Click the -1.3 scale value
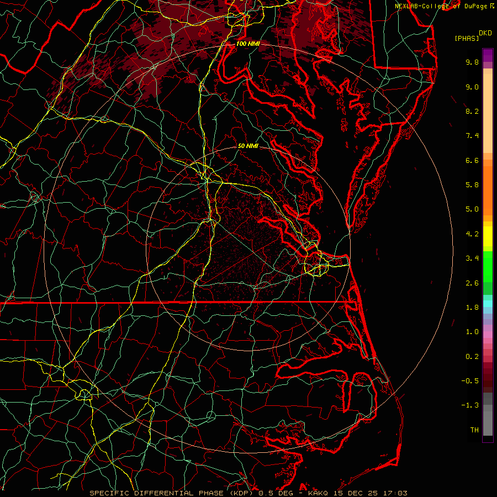497x497 pixels. pos(470,405)
